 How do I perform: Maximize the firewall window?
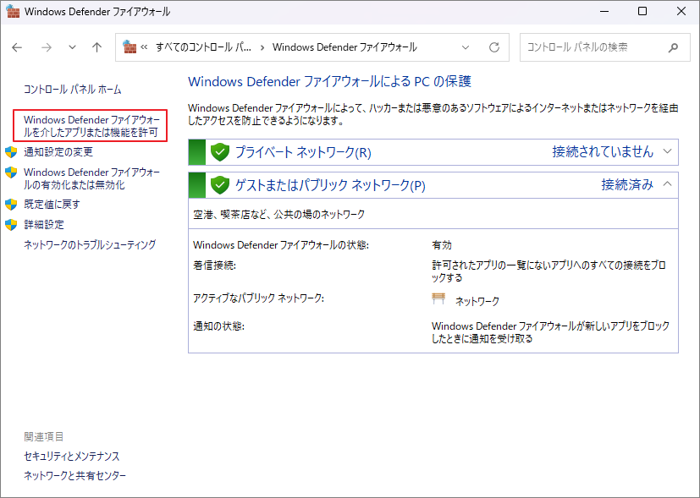click(642, 11)
